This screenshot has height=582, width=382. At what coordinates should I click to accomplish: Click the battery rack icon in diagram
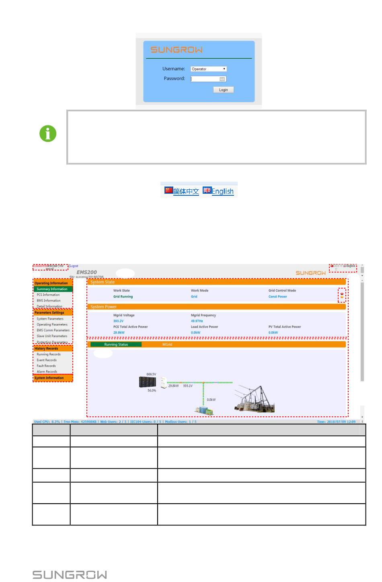pos(148,382)
